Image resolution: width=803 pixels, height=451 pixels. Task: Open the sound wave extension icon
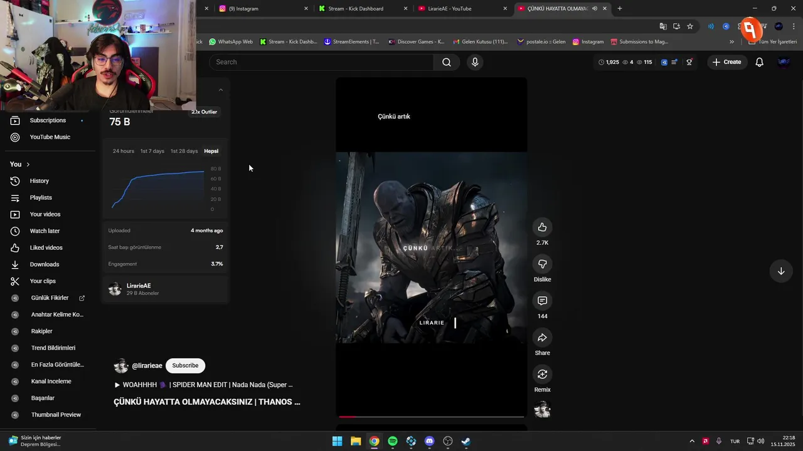click(711, 26)
